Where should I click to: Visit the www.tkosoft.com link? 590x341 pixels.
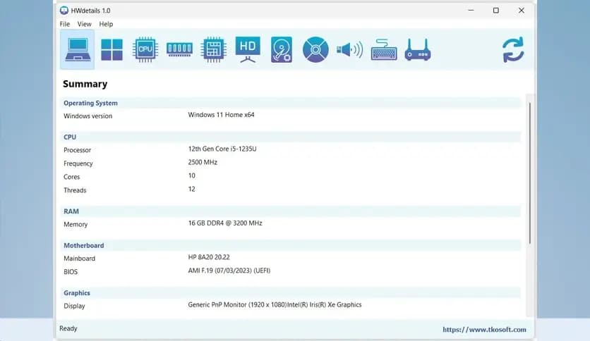[x=484, y=329]
